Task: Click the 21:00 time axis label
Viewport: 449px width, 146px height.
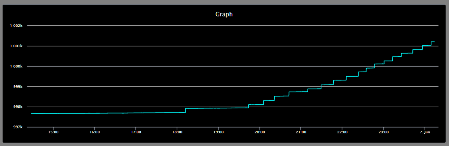Action: (x=301, y=132)
